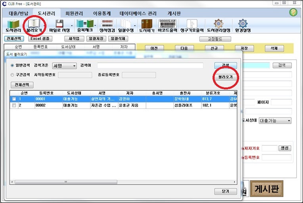The height and width of the screenshot is (203, 303).
Task: Click the 새작업 button
Action: [x=74, y=39]
